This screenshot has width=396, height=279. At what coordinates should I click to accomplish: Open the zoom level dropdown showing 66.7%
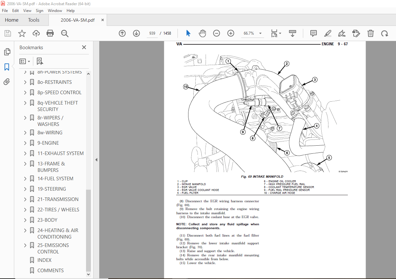260,33
